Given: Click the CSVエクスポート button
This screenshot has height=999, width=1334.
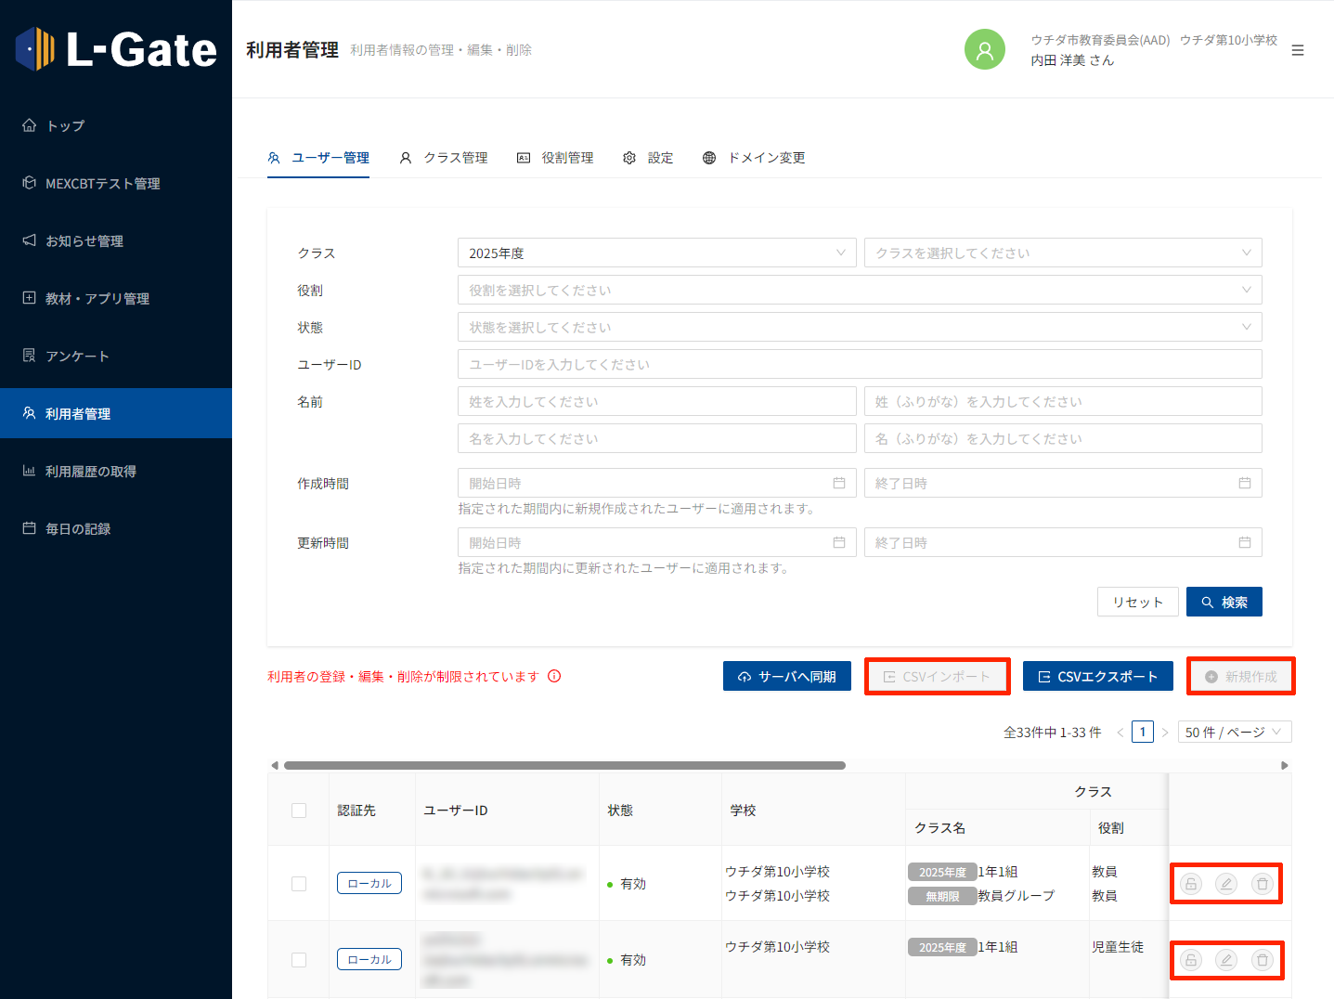Looking at the screenshot, I should [x=1097, y=676].
